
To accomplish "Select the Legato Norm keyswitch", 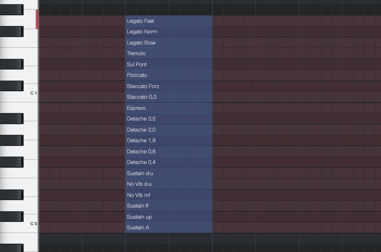I will (x=167, y=32).
